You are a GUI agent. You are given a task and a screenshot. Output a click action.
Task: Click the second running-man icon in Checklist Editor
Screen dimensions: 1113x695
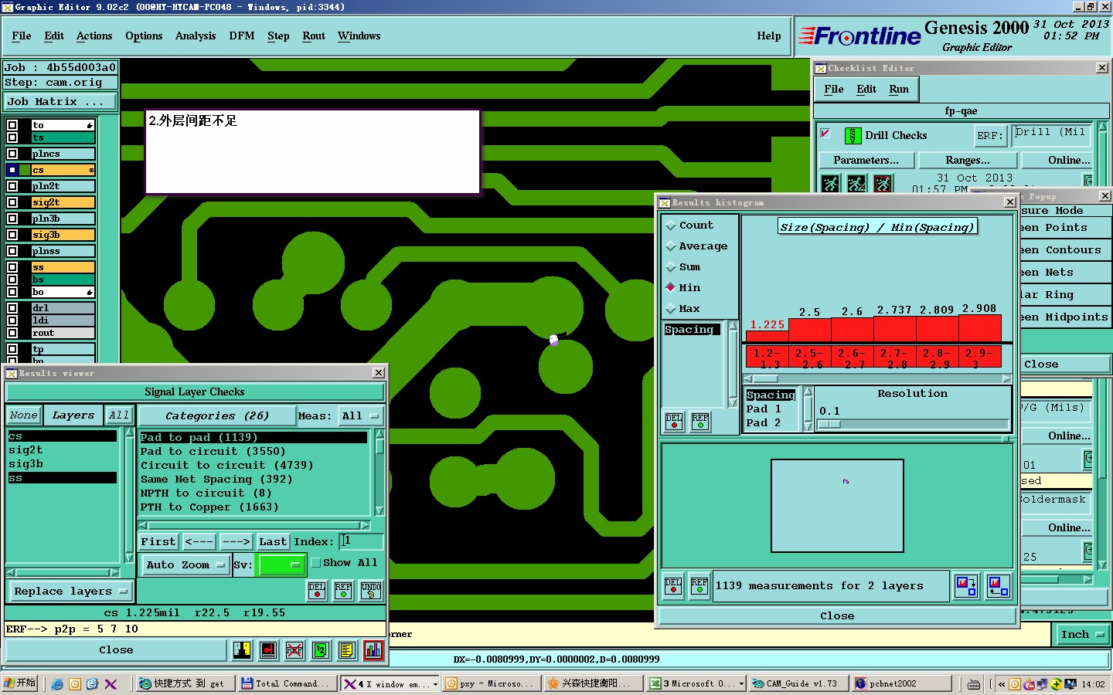856,184
